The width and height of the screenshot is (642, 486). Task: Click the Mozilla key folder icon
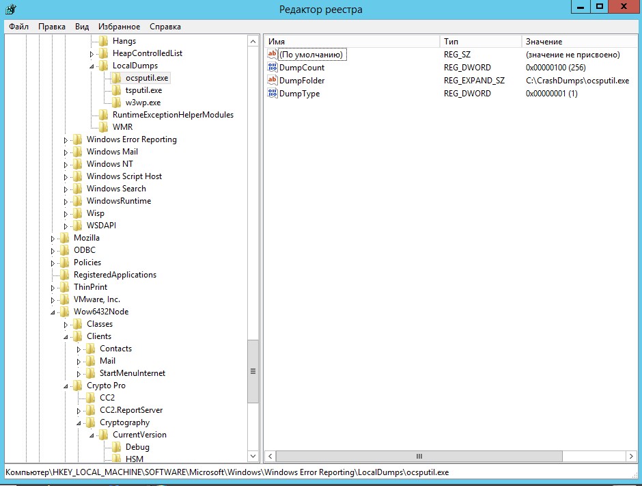65,238
